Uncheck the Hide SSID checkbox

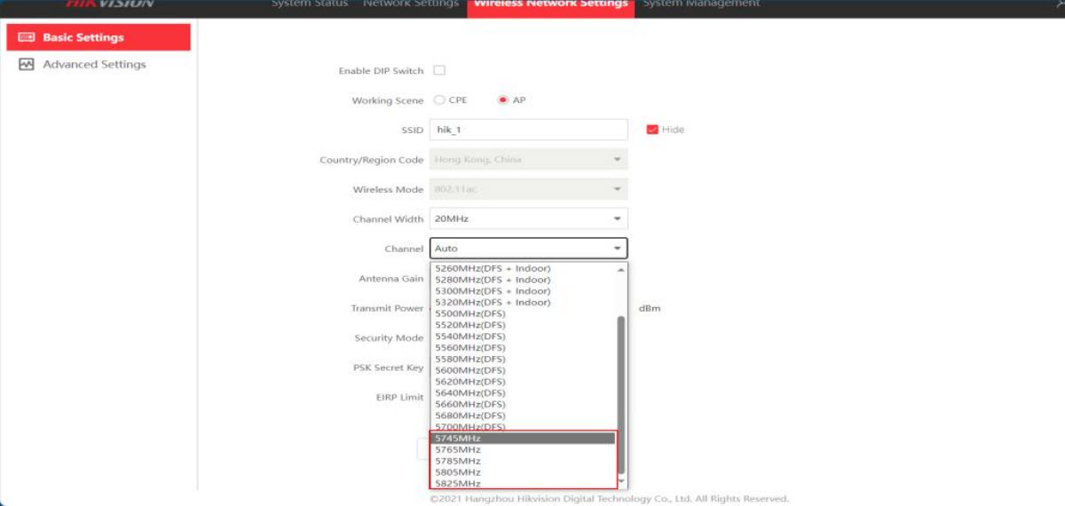652,130
